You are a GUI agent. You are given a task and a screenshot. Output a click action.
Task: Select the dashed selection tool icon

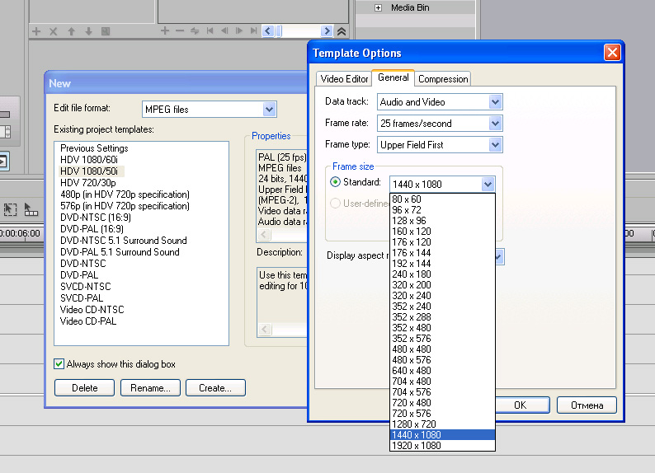10,209
